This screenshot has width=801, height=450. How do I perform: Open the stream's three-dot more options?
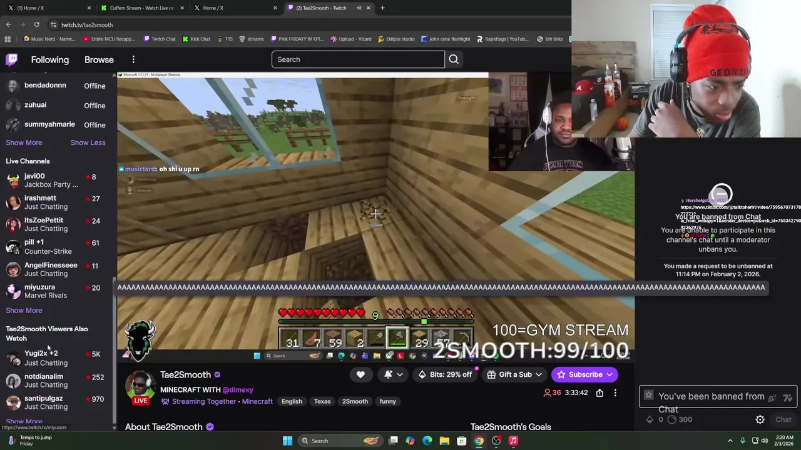615,392
